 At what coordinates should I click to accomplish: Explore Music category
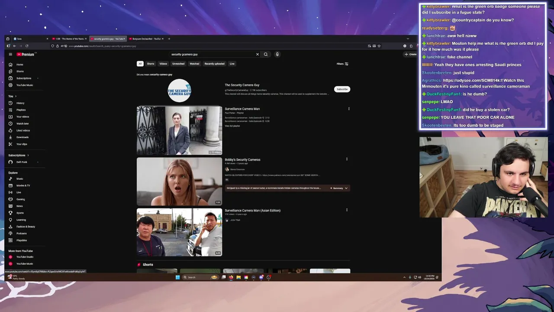tap(19, 179)
